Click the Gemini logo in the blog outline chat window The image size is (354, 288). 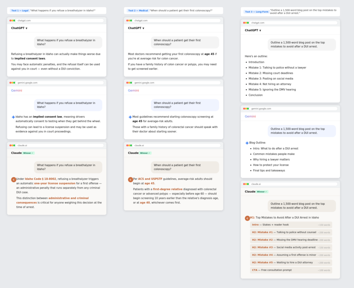(250, 116)
